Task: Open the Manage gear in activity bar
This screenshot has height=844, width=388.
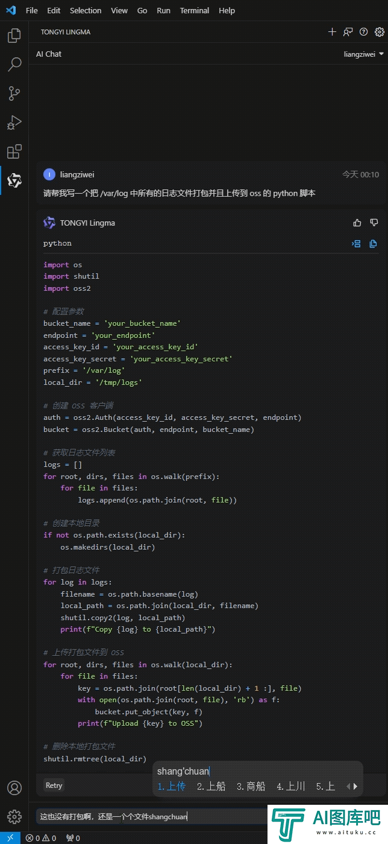Action: [x=14, y=816]
